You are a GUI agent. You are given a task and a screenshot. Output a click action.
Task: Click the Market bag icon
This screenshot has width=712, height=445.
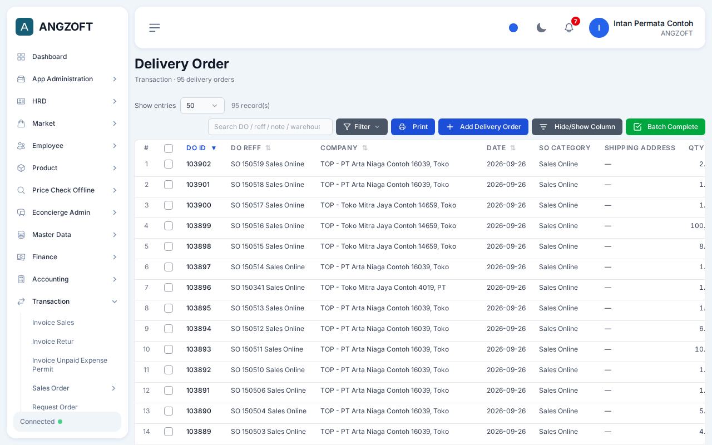coord(21,123)
